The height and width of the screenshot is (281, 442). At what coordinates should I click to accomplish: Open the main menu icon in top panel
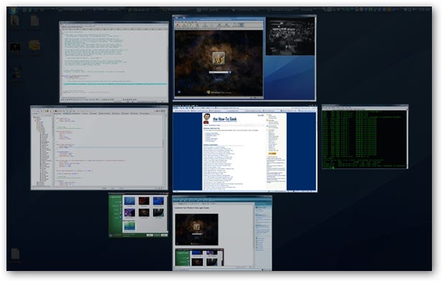[x=13, y=11]
